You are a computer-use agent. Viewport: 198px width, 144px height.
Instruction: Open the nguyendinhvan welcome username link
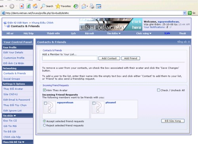point(168,22)
